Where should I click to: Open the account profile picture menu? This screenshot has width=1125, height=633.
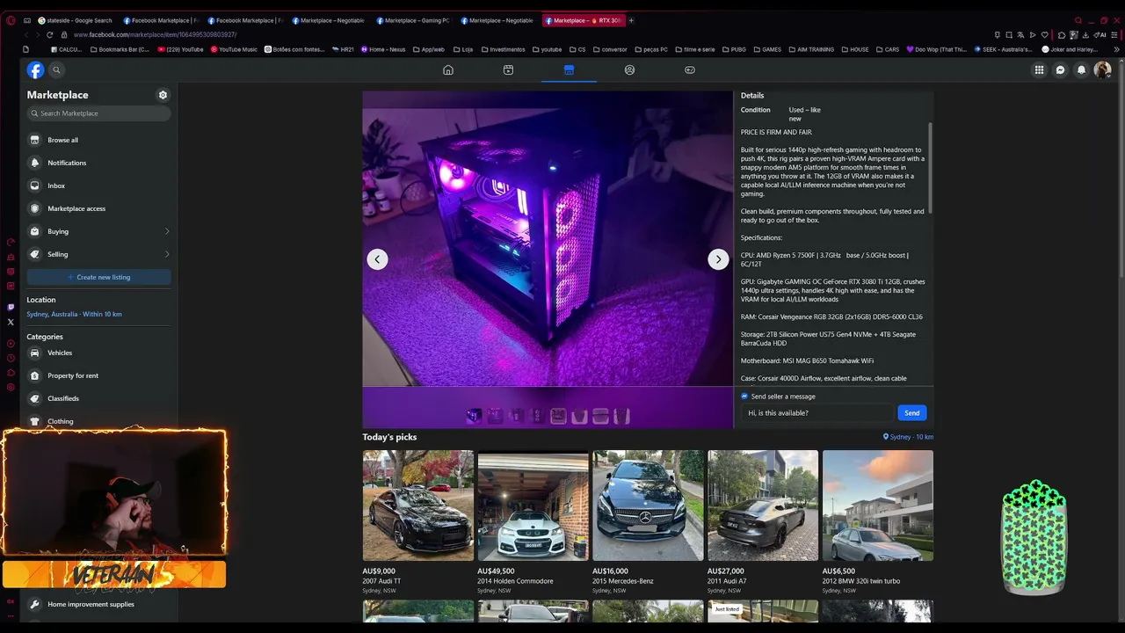coord(1102,69)
